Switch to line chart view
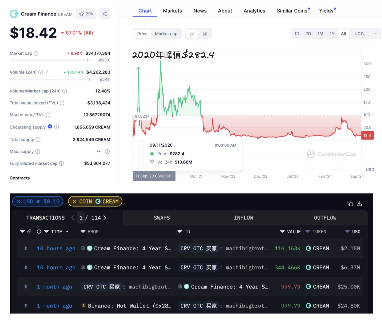Viewport: 382px width, 321px height. pyautogui.click(x=192, y=34)
